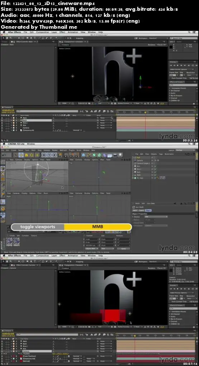Select [Front Position] layer in 00:07:14 frame

29,356
